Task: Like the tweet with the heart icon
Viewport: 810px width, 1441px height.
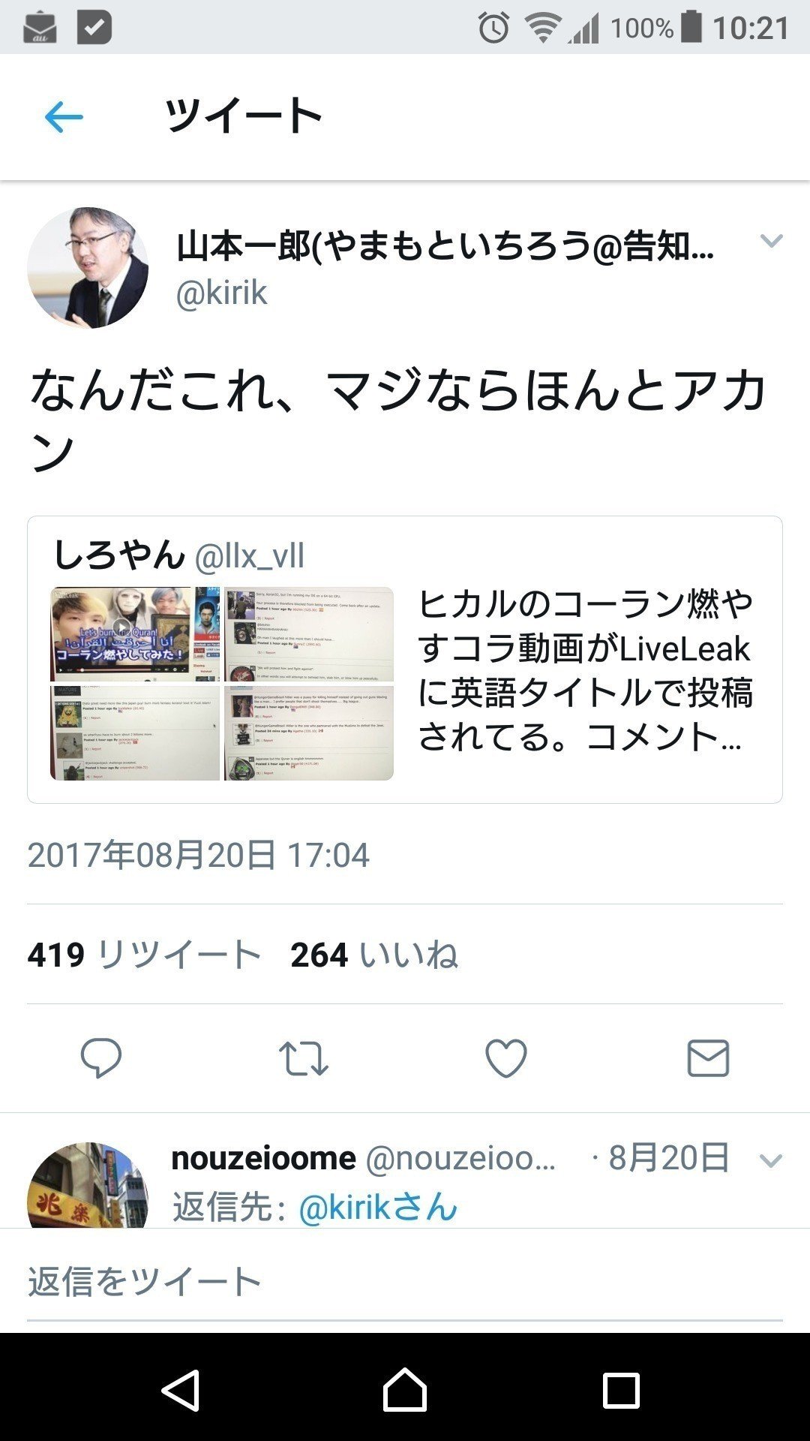Action: click(506, 1058)
